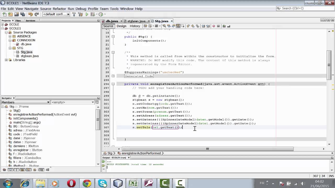Click the Design view button
Viewport: 335px width, 188px height.
(121, 26)
